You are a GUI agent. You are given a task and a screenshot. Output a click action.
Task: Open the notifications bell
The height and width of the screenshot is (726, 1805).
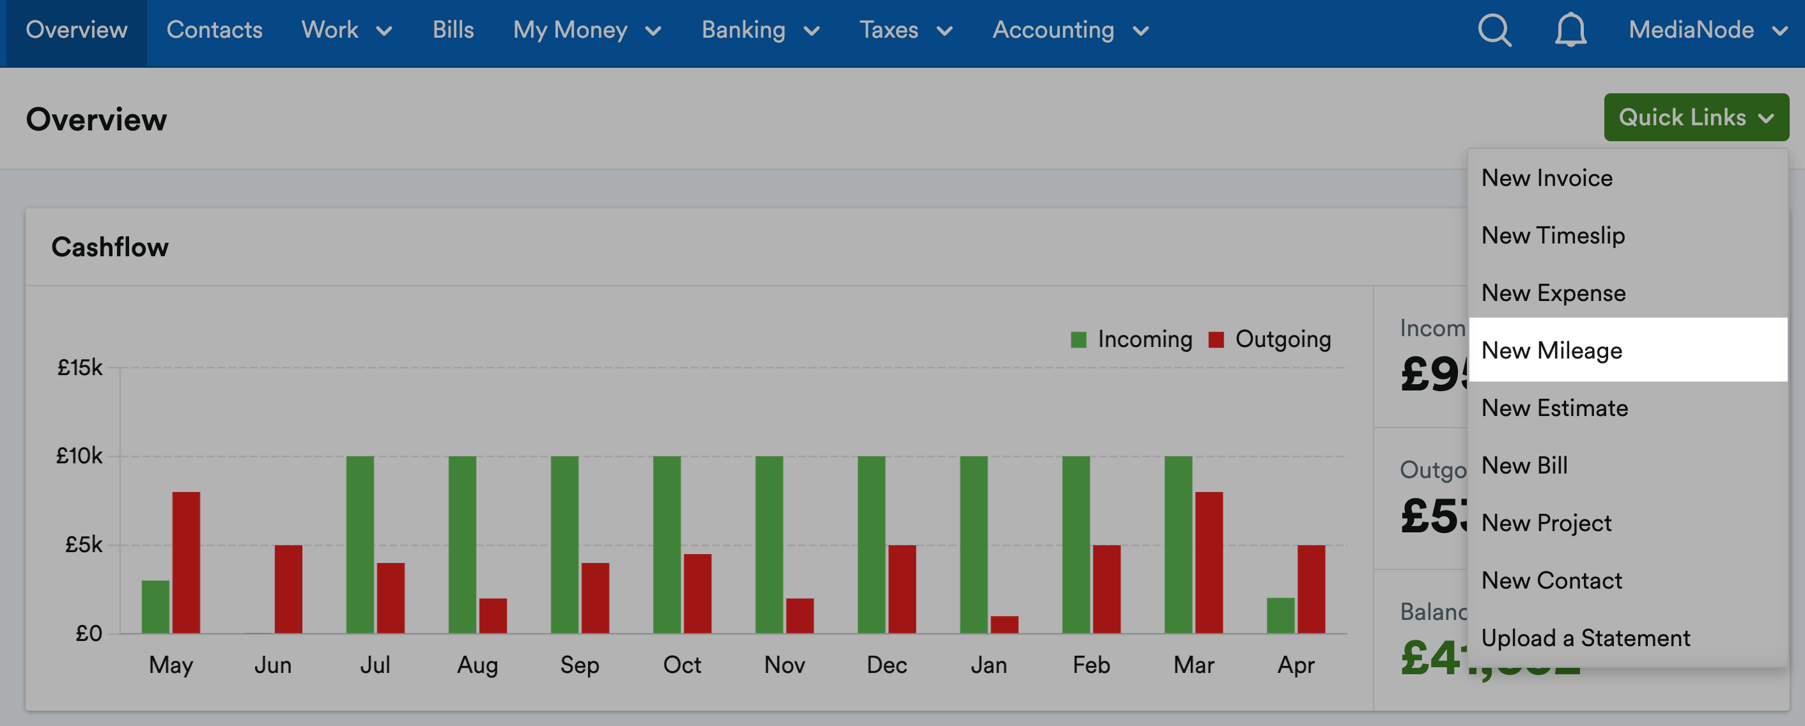[x=1570, y=31]
